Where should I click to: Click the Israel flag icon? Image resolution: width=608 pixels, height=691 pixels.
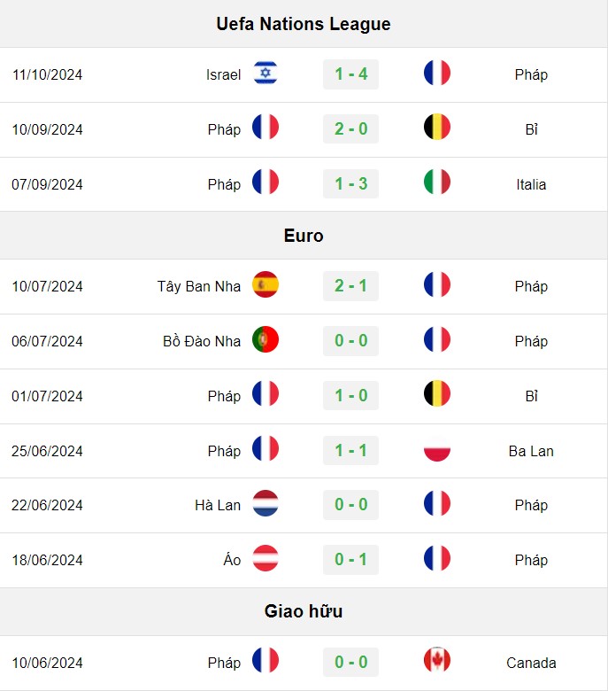266,74
